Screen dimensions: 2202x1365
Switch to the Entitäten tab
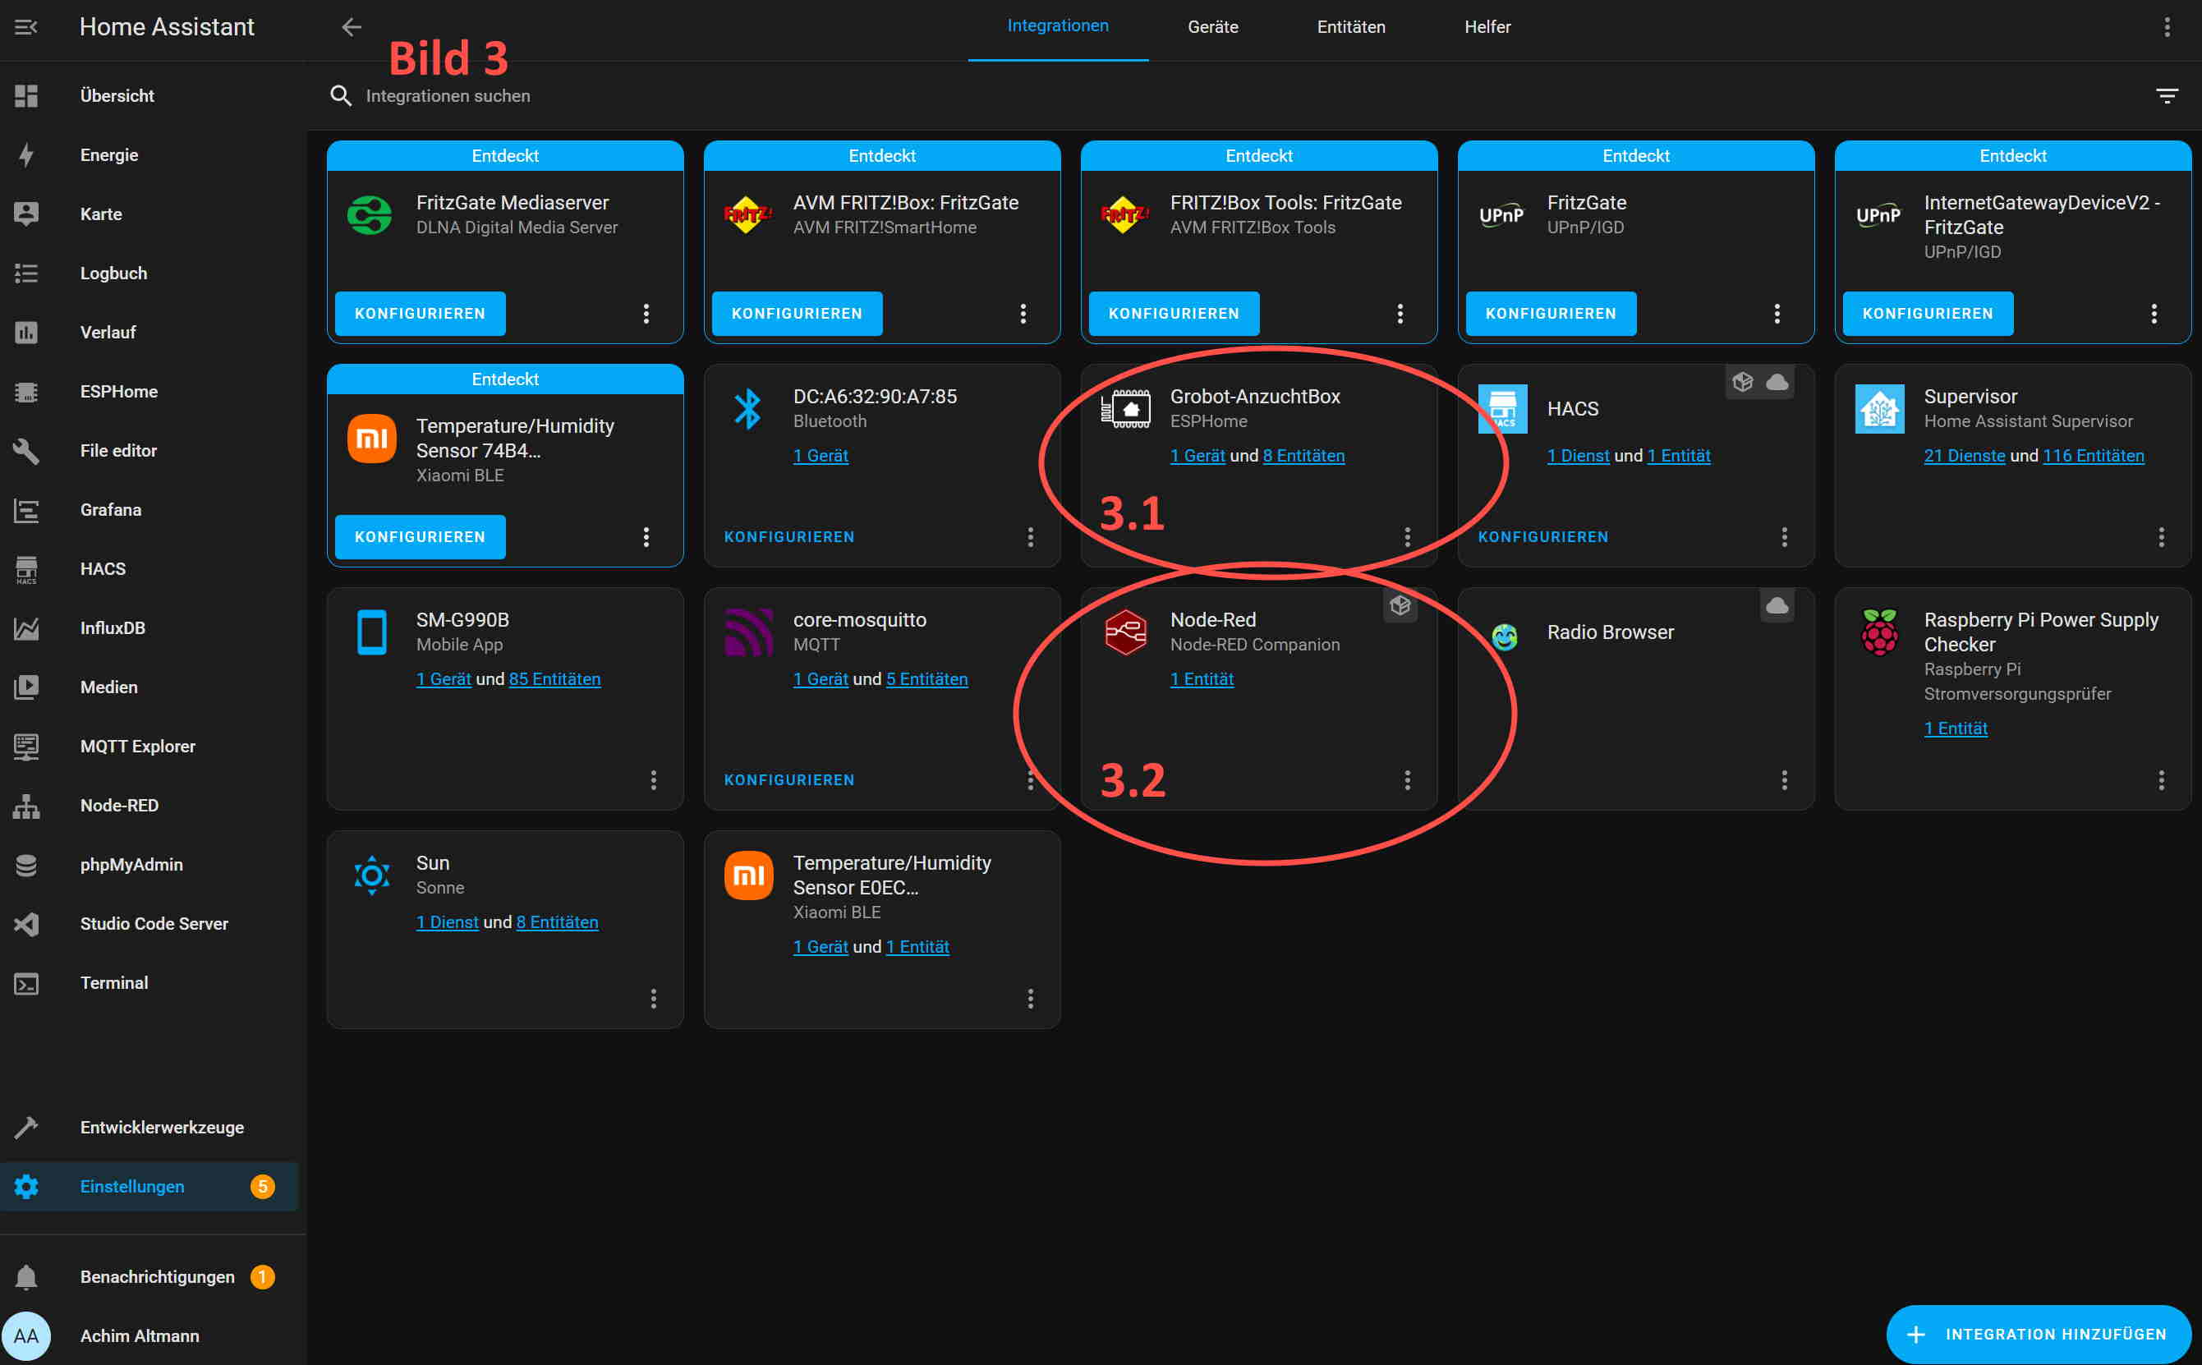click(1349, 26)
